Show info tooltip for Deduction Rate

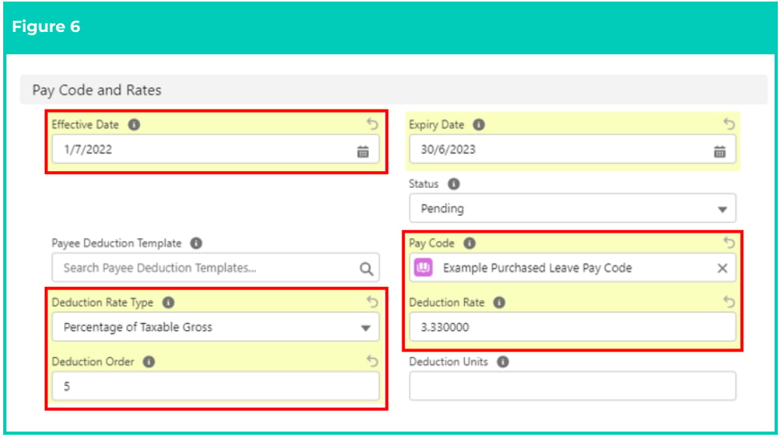[x=499, y=302]
